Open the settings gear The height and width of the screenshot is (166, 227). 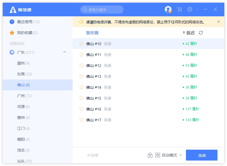(190, 9)
